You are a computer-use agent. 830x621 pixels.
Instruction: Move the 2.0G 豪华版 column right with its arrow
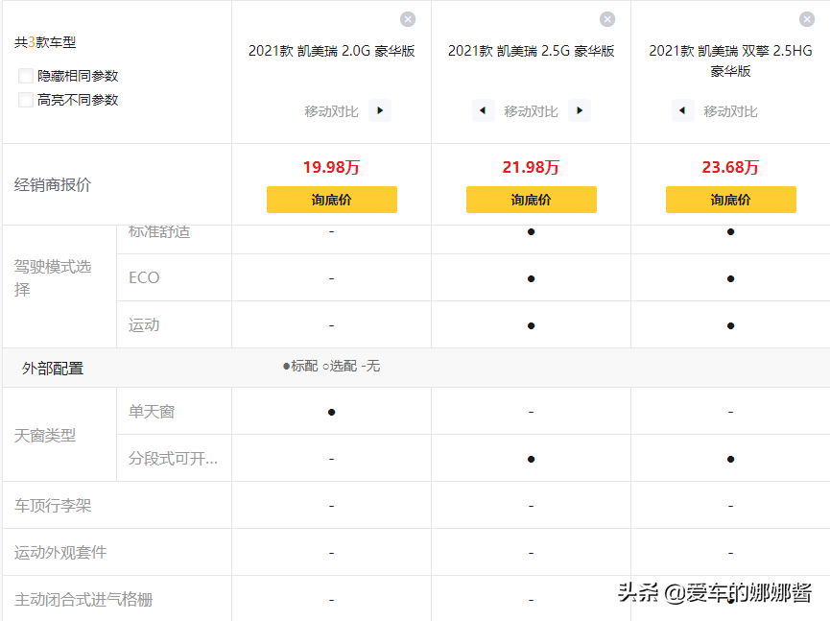(380, 110)
